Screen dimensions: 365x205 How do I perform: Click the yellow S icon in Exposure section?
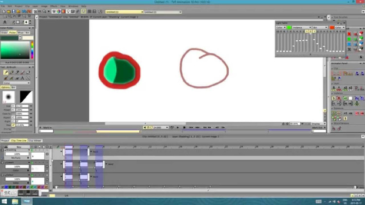click(x=345, y=119)
